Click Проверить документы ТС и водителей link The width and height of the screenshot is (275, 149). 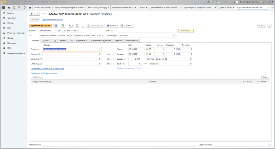point(47,68)
